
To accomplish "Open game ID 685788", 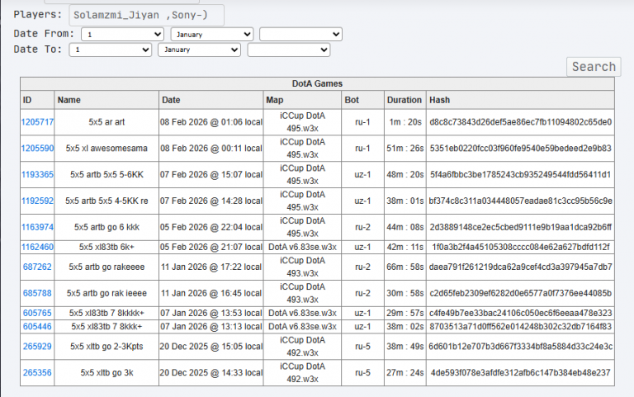I will (x=37, y=293).
